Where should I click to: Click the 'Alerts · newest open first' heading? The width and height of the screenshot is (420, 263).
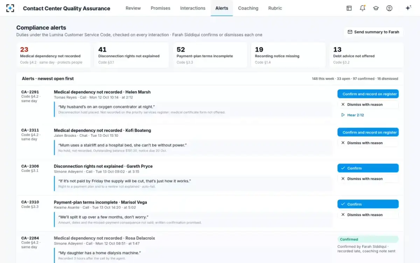tap(48, 79)
